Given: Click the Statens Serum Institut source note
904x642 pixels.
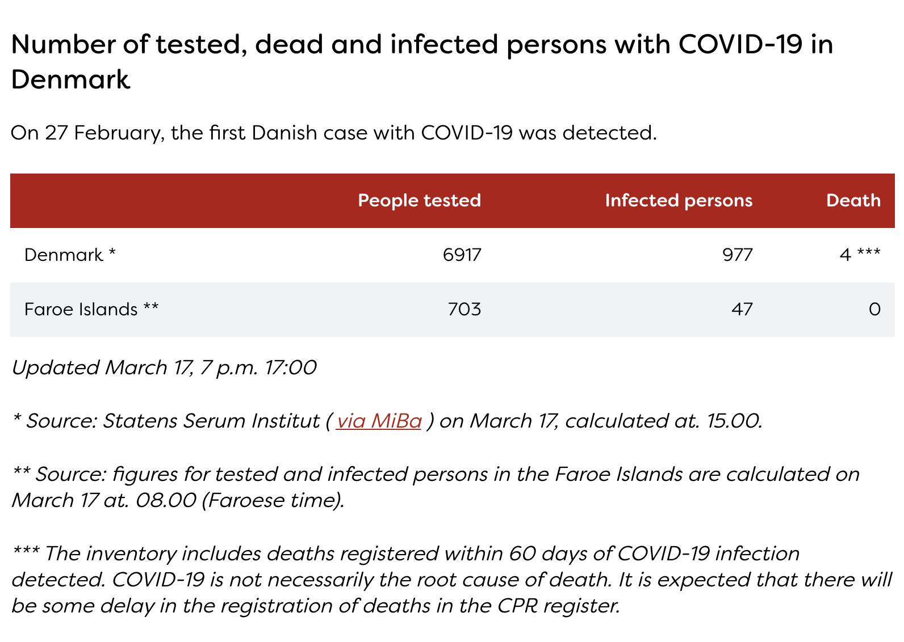Looking at the screenshot, I should [387, 421].
